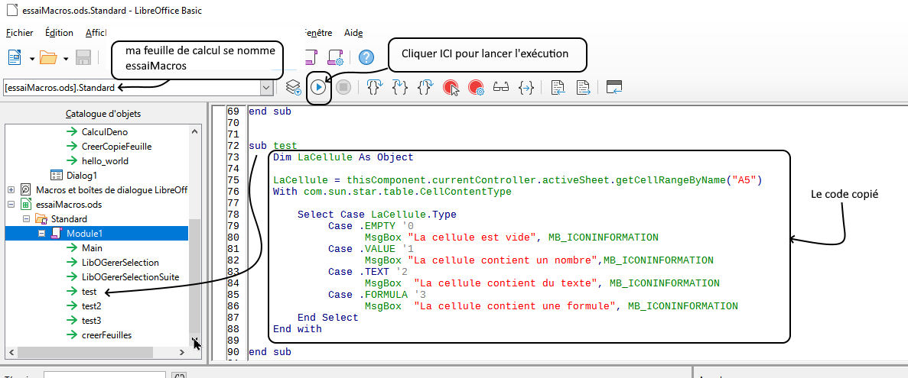Image resolution: width=908 pixels, height=378 pixels.
Task: Select the test3 procedure
Action: coord(92,320)
